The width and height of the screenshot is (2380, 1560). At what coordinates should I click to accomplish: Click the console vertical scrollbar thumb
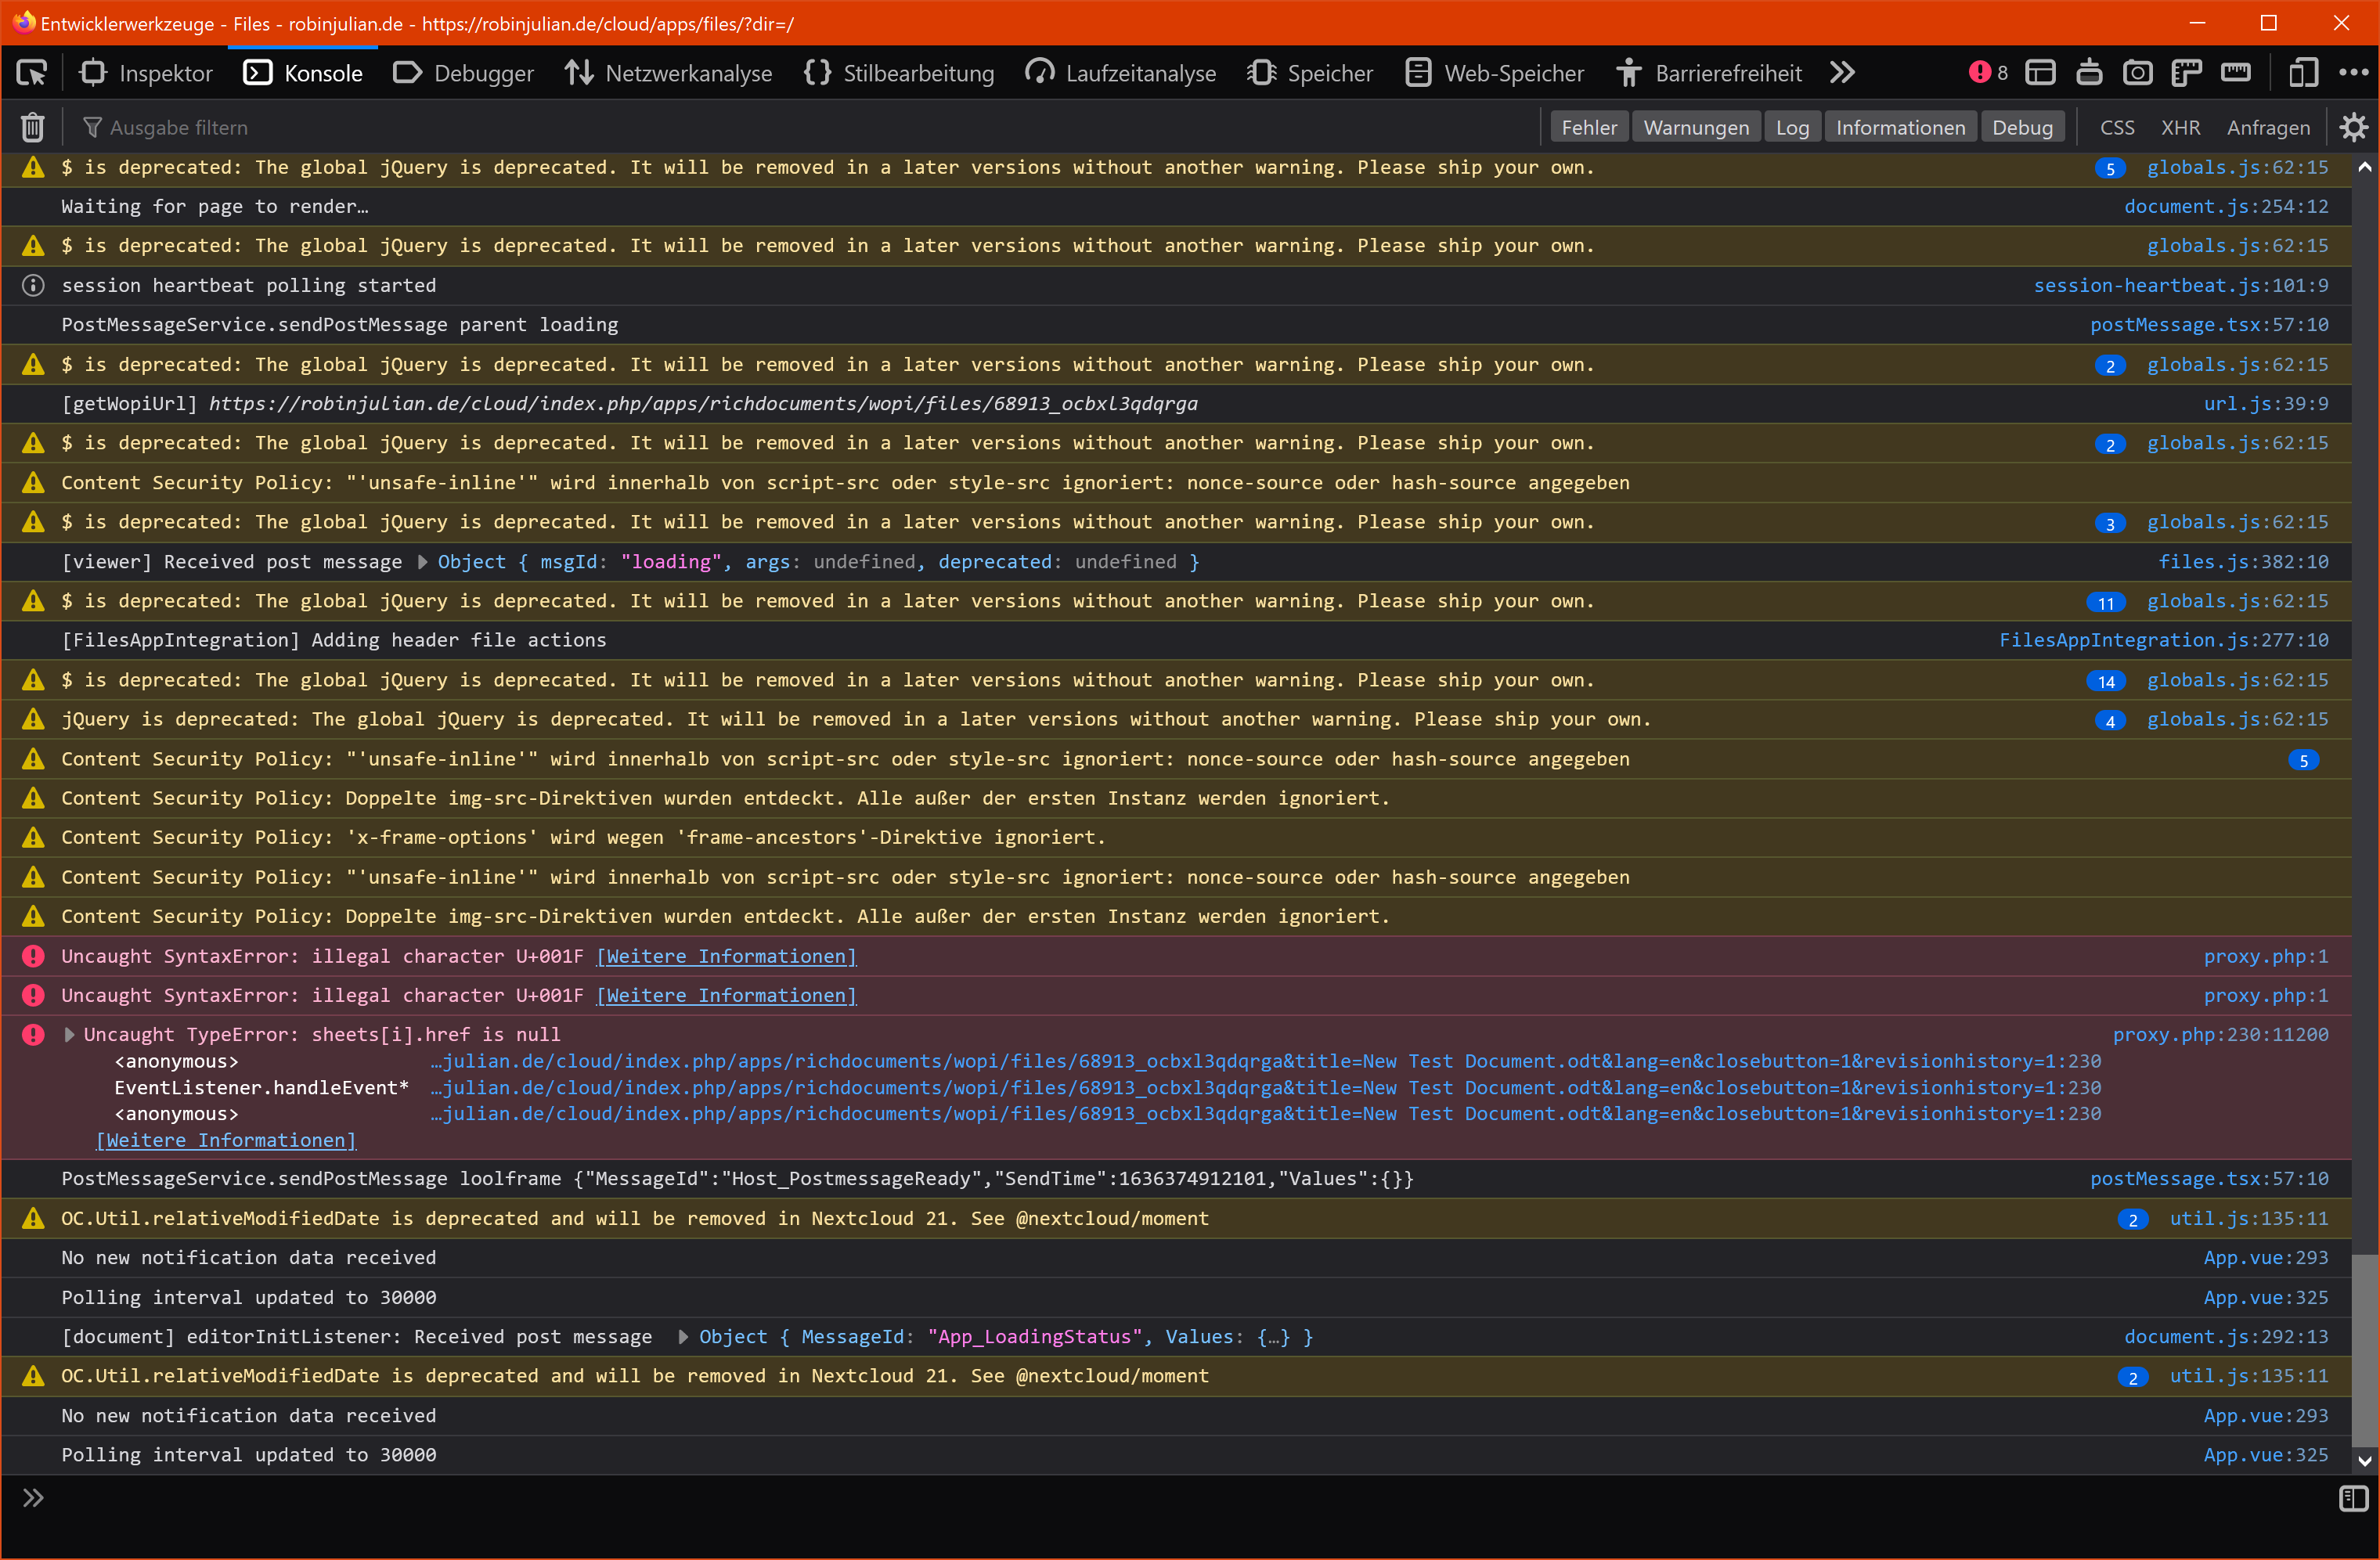(2364, 1350)
